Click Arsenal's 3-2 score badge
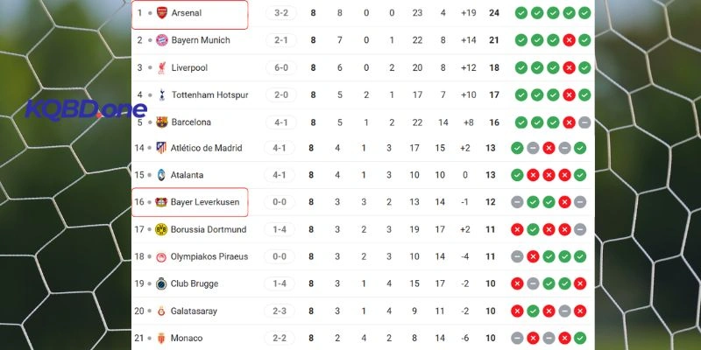701x350 pixels. point(280,13)
